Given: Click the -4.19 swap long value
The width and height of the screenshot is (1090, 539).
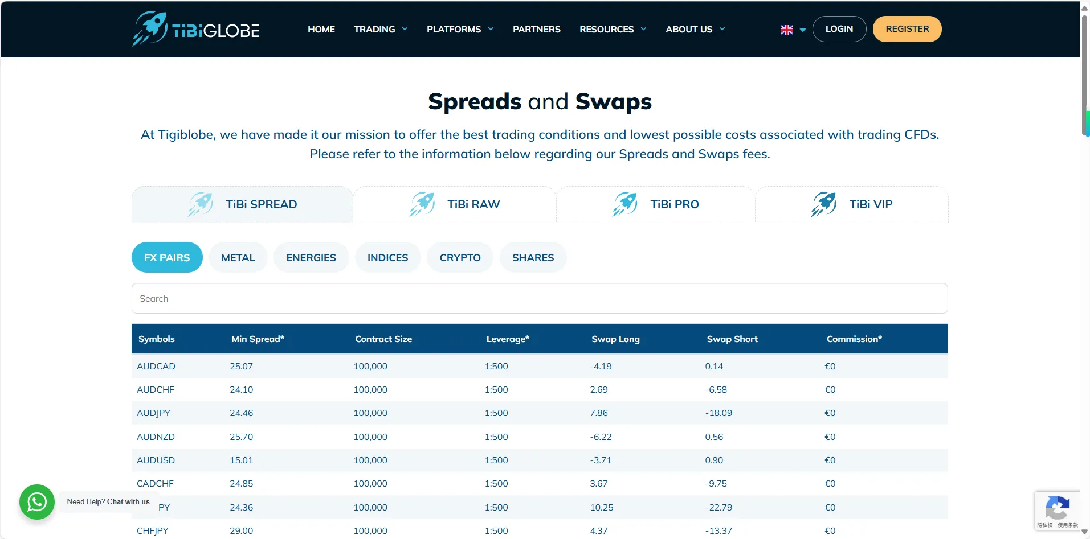Looking at the screenshot, I should (601, 366).
